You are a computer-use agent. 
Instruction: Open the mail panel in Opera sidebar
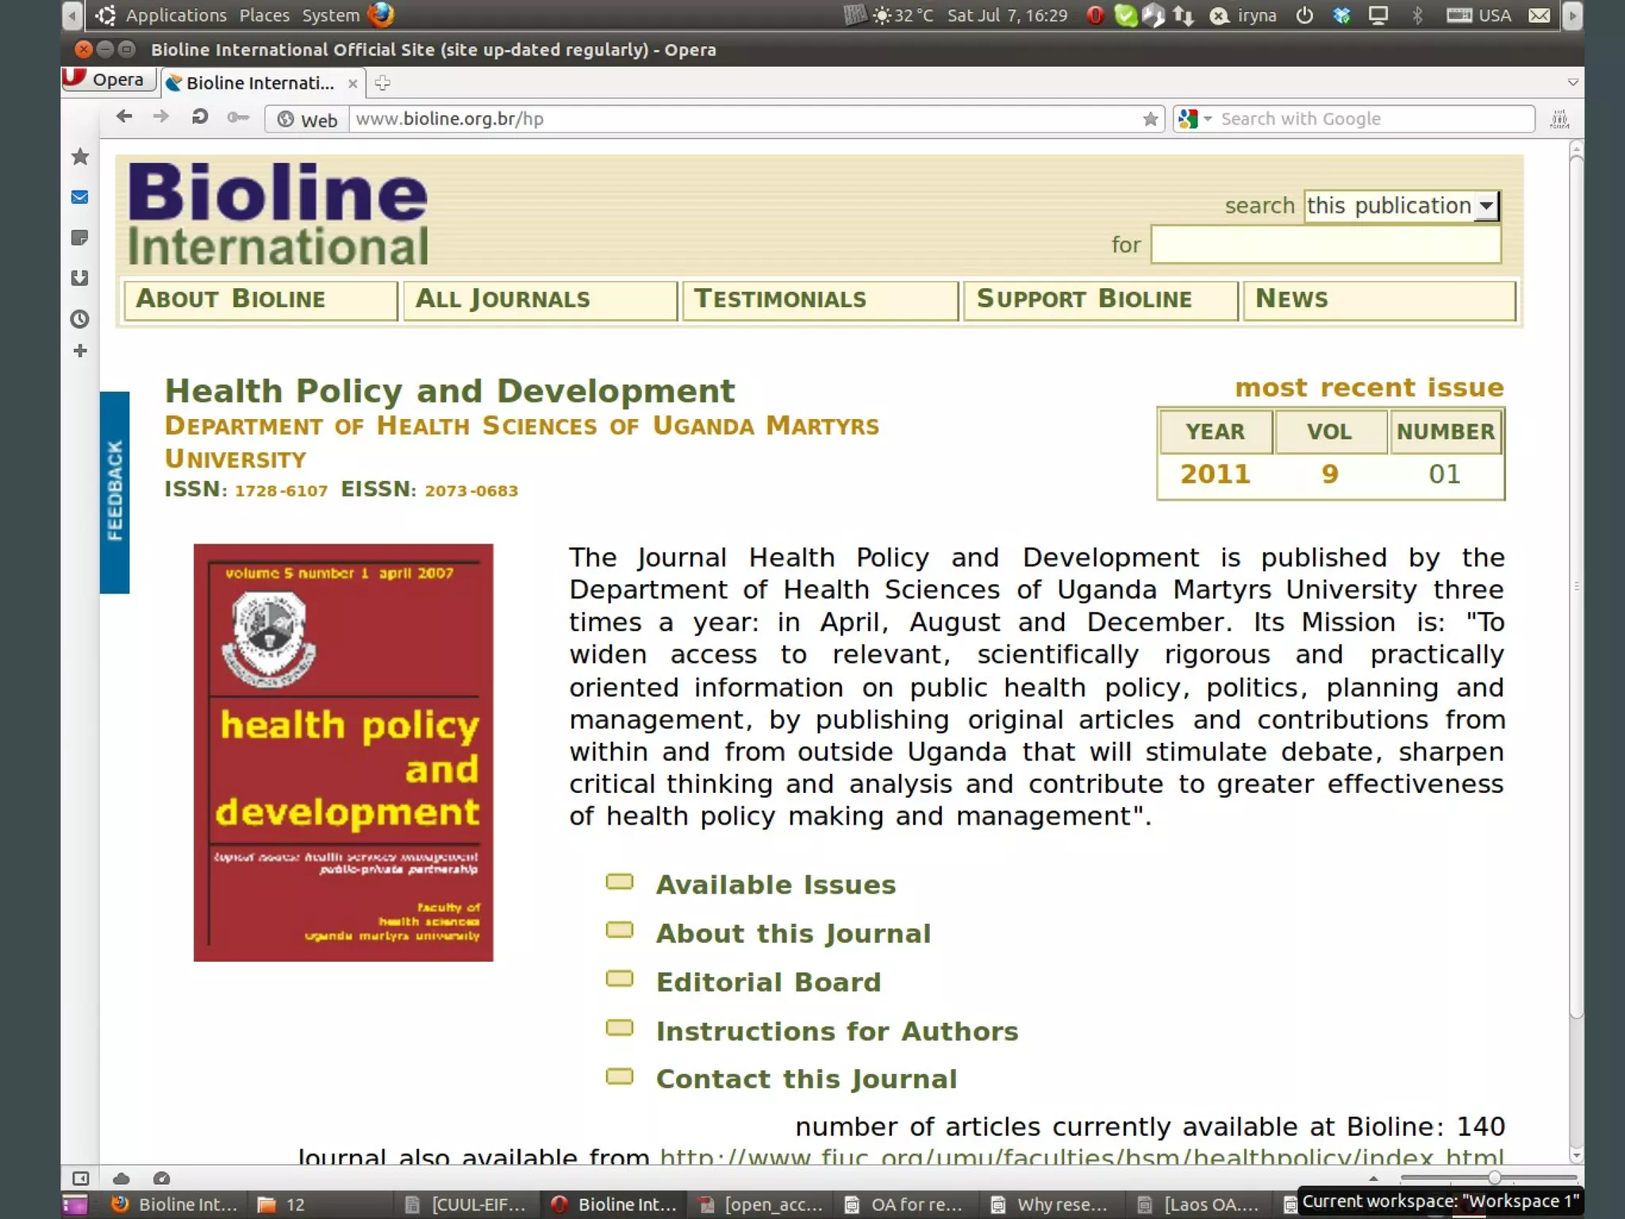pyautogui.click(x=80, y=198)
